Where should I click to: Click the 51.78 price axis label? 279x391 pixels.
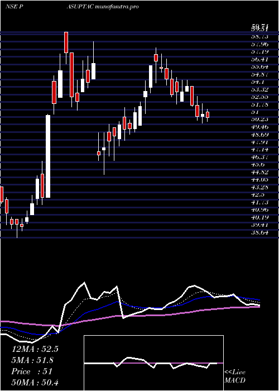pos(259,104)
